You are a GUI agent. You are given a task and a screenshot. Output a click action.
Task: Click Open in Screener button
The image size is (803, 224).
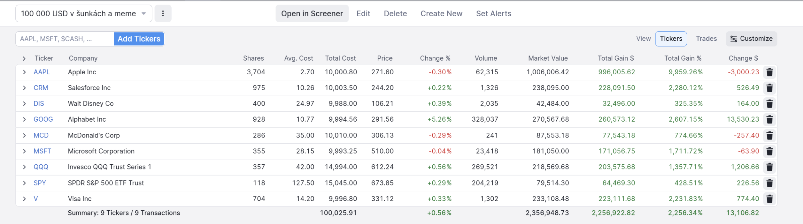[312, 13]
